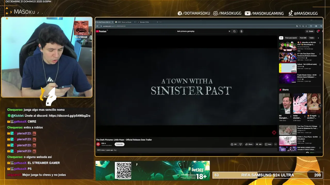Click the IGN watermark in the player
Screen dimensions: 330x185
click(274, 133)
